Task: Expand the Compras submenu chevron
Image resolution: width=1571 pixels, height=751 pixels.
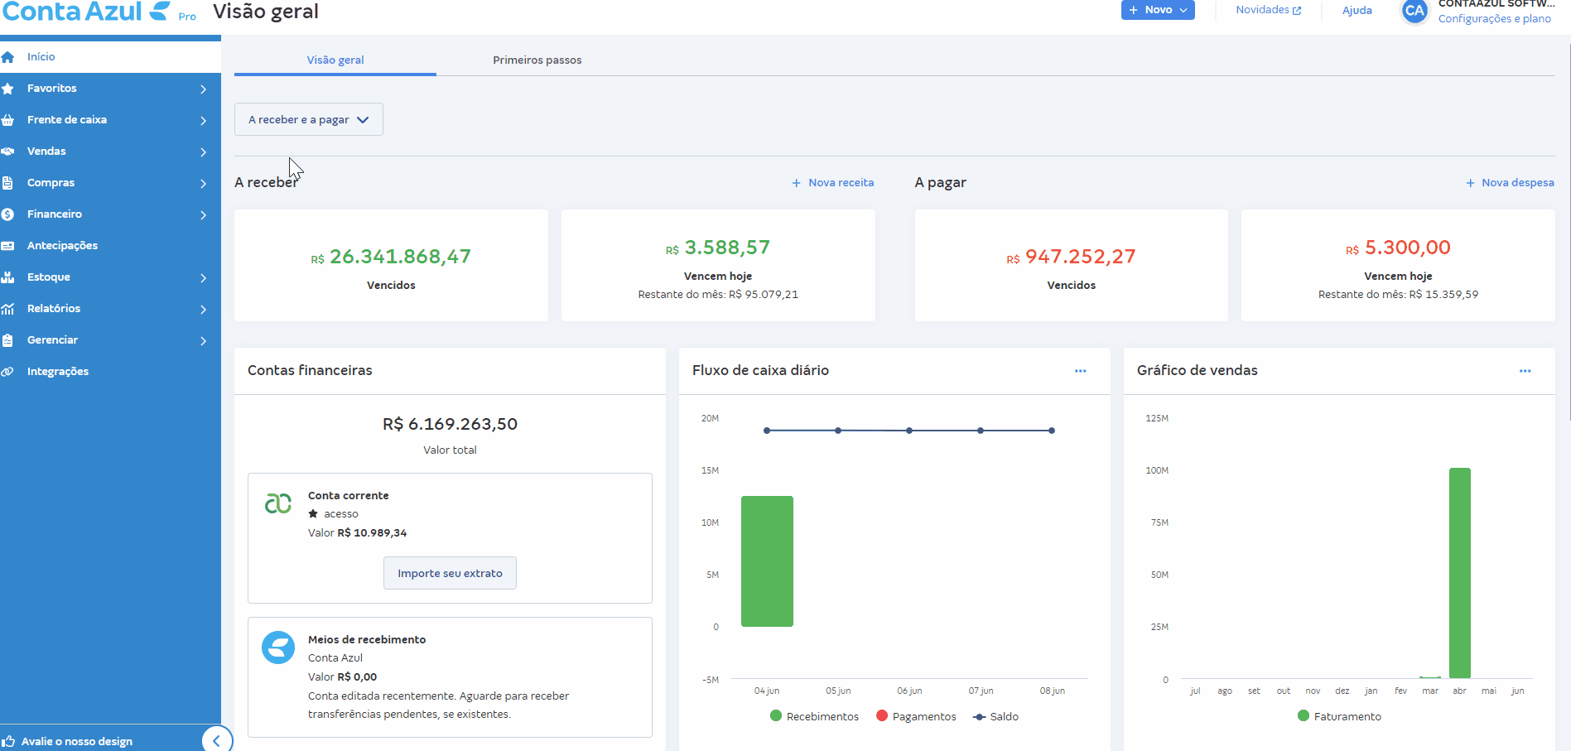Action: click(x=203, y=183)
